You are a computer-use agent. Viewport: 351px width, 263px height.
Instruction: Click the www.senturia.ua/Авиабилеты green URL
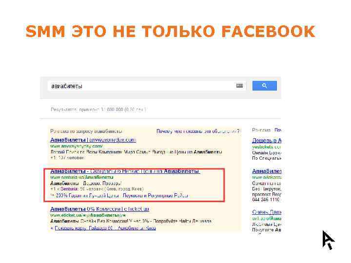point(82,177)
